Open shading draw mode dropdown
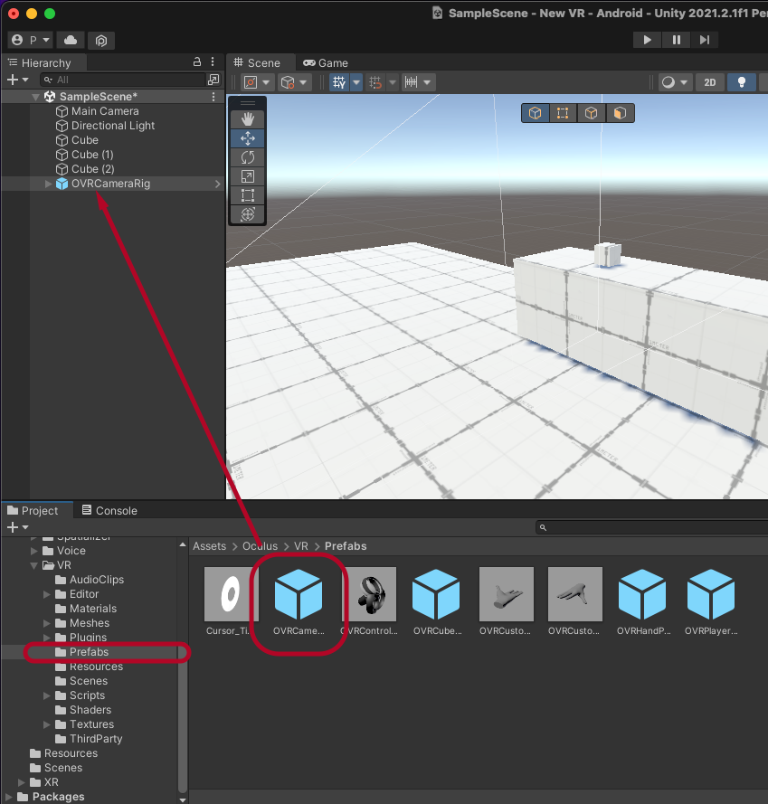768x804 pixels. coord(674,82)
